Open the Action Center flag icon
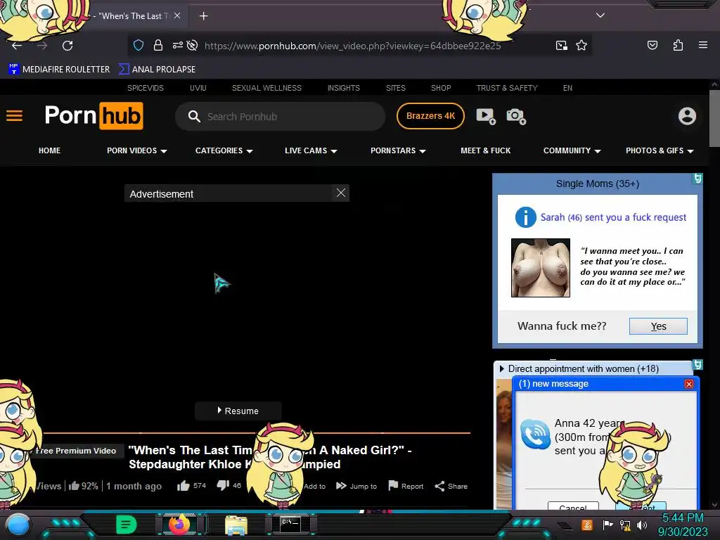 (x=607, y=525)
